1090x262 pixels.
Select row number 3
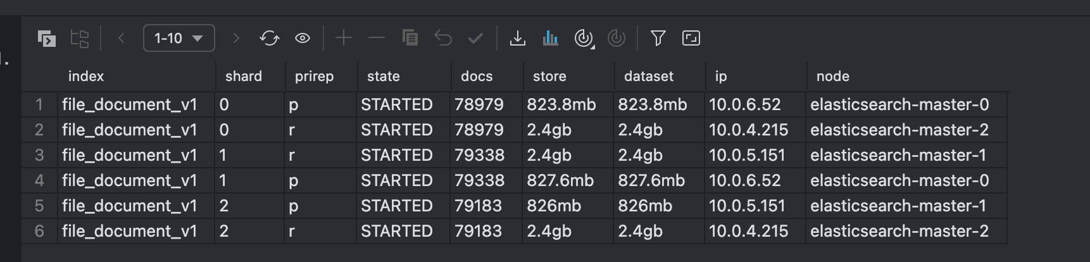pos(39,155)
